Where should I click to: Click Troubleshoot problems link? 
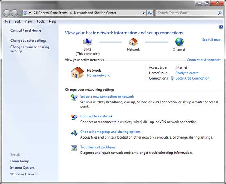coord(98,147)
